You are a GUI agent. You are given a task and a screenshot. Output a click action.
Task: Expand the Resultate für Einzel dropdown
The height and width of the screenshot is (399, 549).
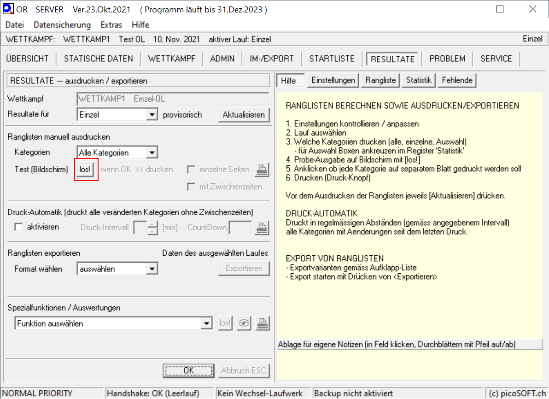click(x=152, y=115)
